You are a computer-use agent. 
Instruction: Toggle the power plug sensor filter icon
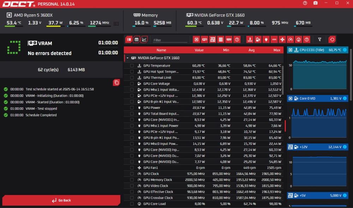click(x=266, y=39)
